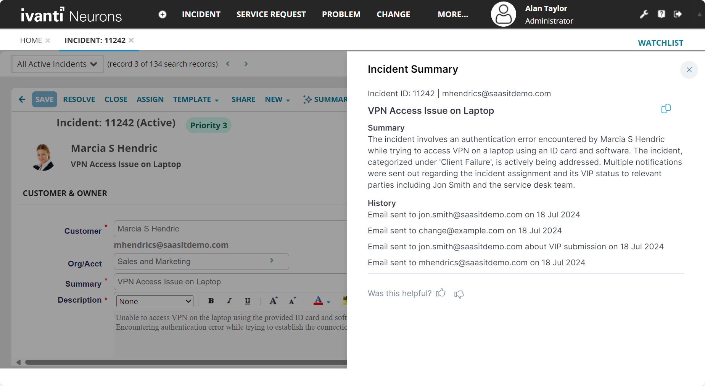Close the Incident Summary panel
The height and width of the screenshot is (386, 705).
click(x=689, y=70)
